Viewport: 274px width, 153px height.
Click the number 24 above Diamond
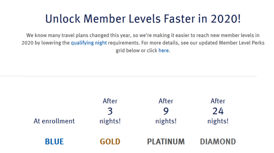pyautogui.click(x=218, y=111)
